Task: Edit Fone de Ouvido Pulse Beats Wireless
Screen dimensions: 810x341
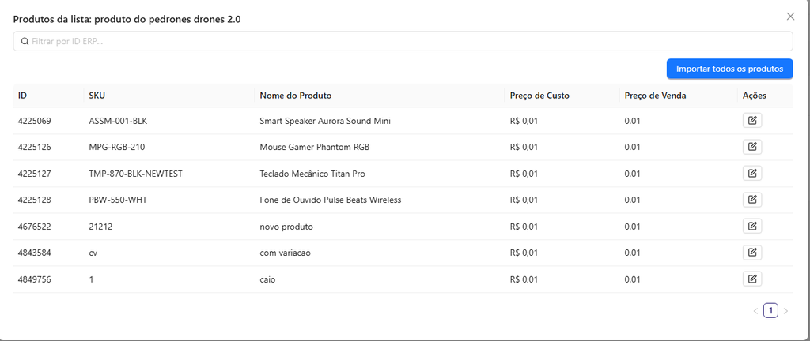Action: [x=752, y=200]
